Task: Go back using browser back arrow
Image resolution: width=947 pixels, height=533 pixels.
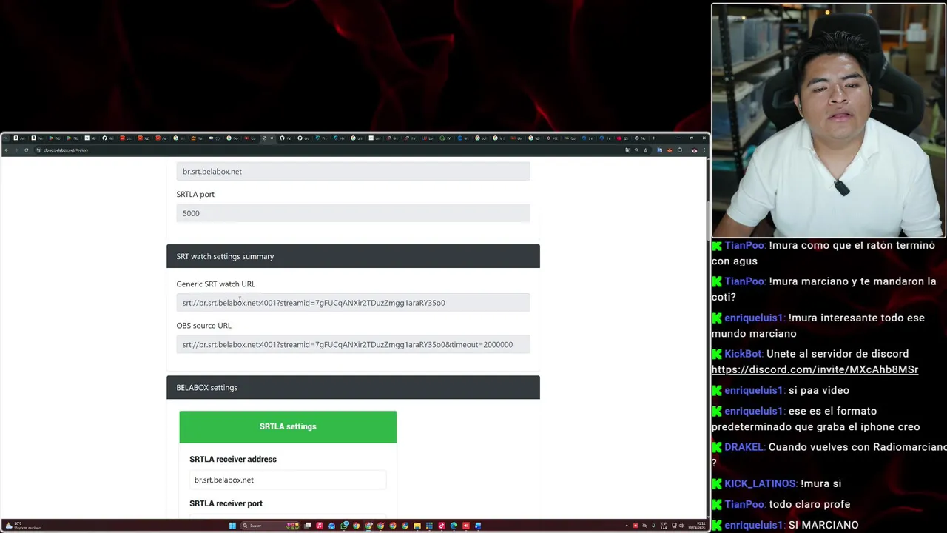Action: click(x=5, y=150)
